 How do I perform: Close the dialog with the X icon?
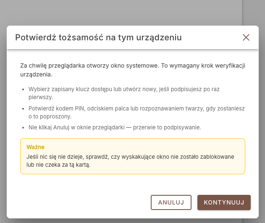pyautogui.click(x=246, y=37)
